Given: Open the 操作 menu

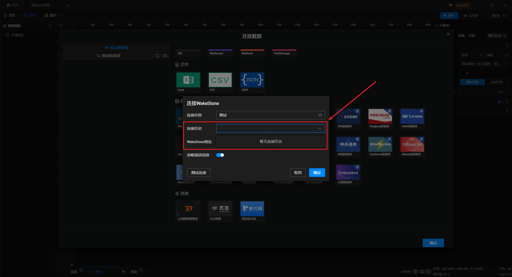Looking at the screenshot, I should 53,15.
